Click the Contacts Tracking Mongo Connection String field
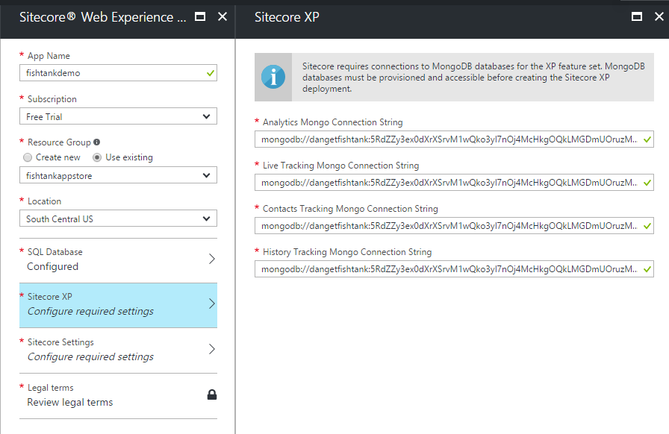The height and width of the screenshot is (434, 669). [454, 226]
